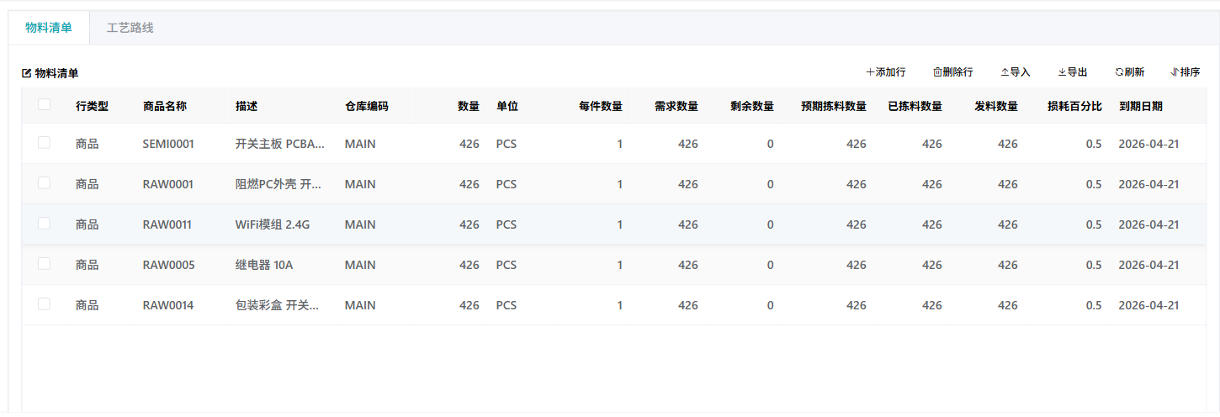Viewport: 1220px width, 417px height.
Task: Click the 删除行 trash icon
Action: [937, 72]
